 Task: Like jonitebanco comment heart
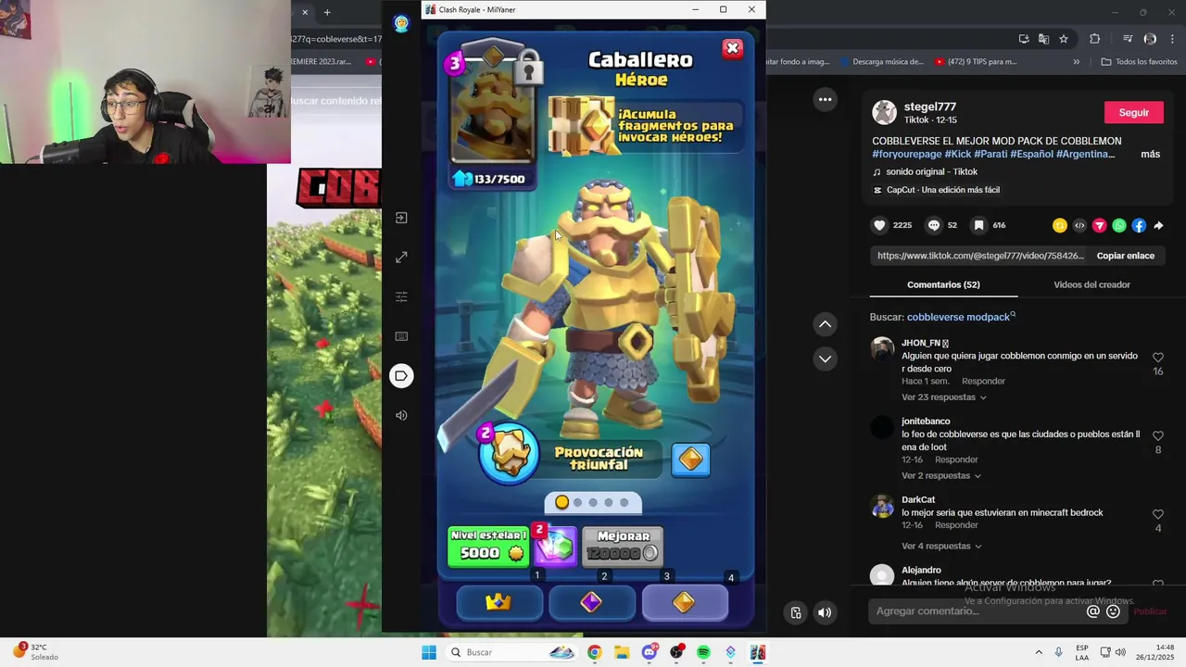[x=1158, y=435]
